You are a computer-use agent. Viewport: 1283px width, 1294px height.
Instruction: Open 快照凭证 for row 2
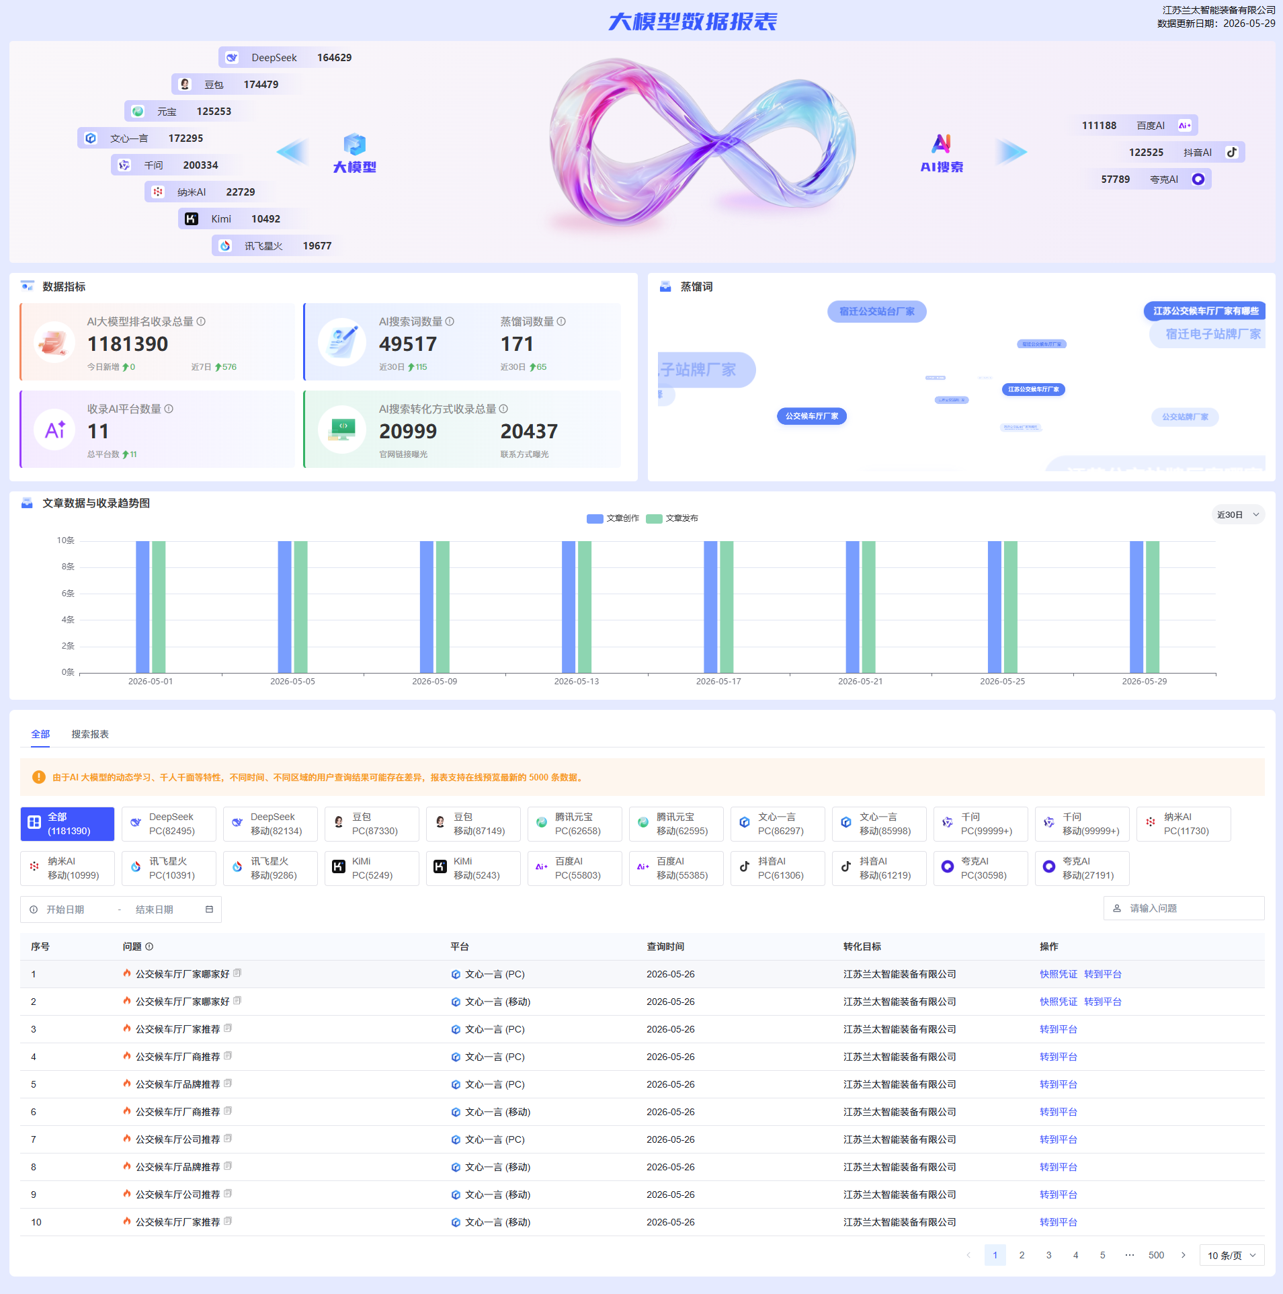pos(1059,1002)
